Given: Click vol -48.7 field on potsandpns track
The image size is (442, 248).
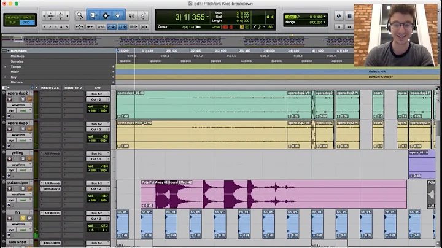Looking at the screenshot, I should [x=98, y=196].
